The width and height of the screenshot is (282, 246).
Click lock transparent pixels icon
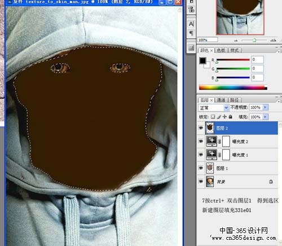coord(213,117)
